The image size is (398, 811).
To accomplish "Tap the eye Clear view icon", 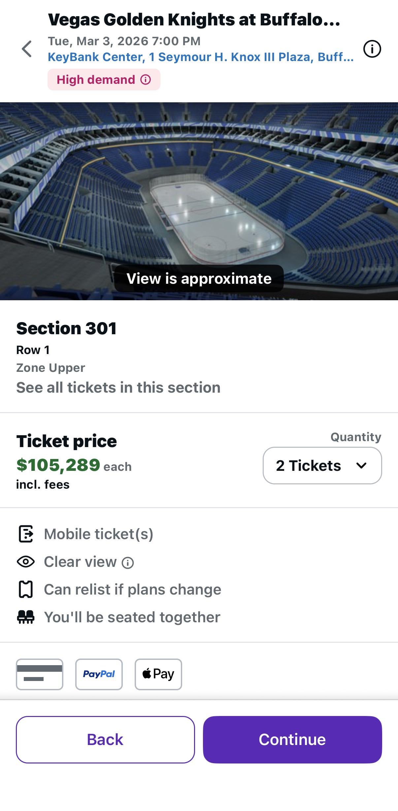I will pos(26,562).
